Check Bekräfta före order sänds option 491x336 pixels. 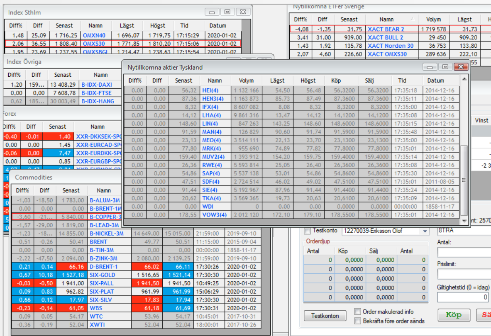(357, 321)
